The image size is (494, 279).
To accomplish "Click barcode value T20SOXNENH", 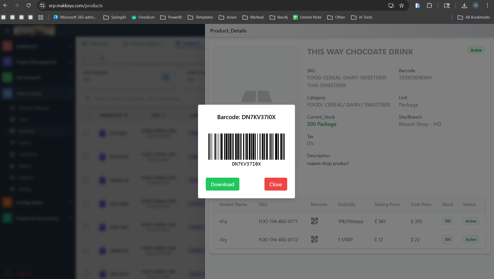I will click(x=415, y=78).
